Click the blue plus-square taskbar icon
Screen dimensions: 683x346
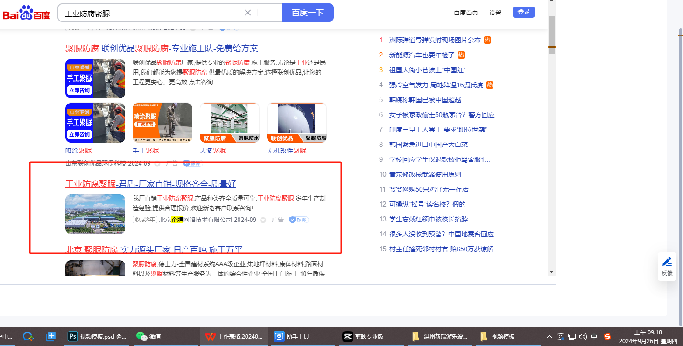tap(51, 336)
